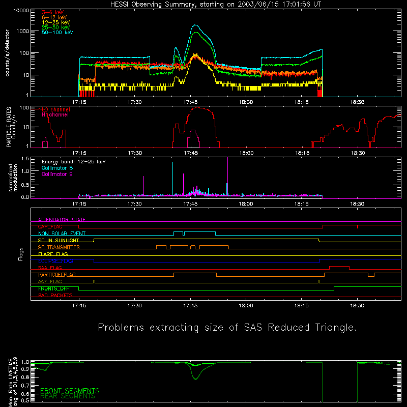Click the FLARE_FLAG label

point(53,254)
